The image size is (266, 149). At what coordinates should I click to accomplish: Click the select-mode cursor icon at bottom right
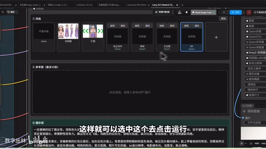[242, 144]
